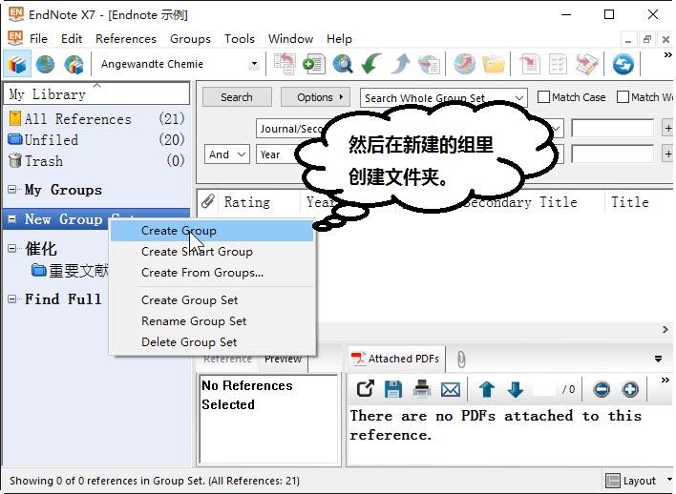Click the Copy to Local Library icon
The height and width of the screenshot is (494, 676).
pyautogui.click(x=285, y=65)
